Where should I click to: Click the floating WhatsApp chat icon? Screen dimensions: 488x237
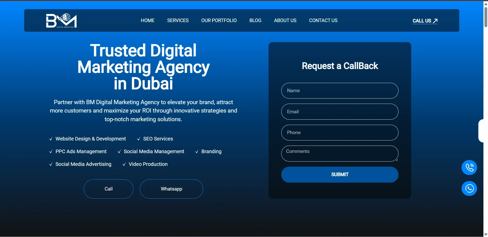(x=469, y=188)
